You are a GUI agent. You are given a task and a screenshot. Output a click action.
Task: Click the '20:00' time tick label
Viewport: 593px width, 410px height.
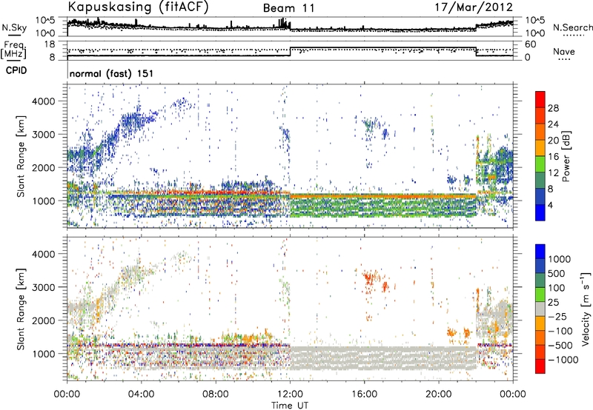[x=439, y=394]
